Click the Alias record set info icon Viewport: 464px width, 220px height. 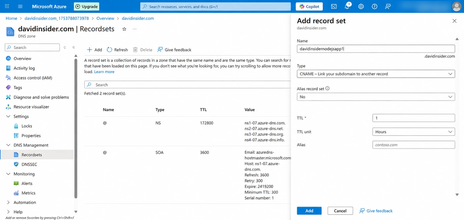pos(327,89)
